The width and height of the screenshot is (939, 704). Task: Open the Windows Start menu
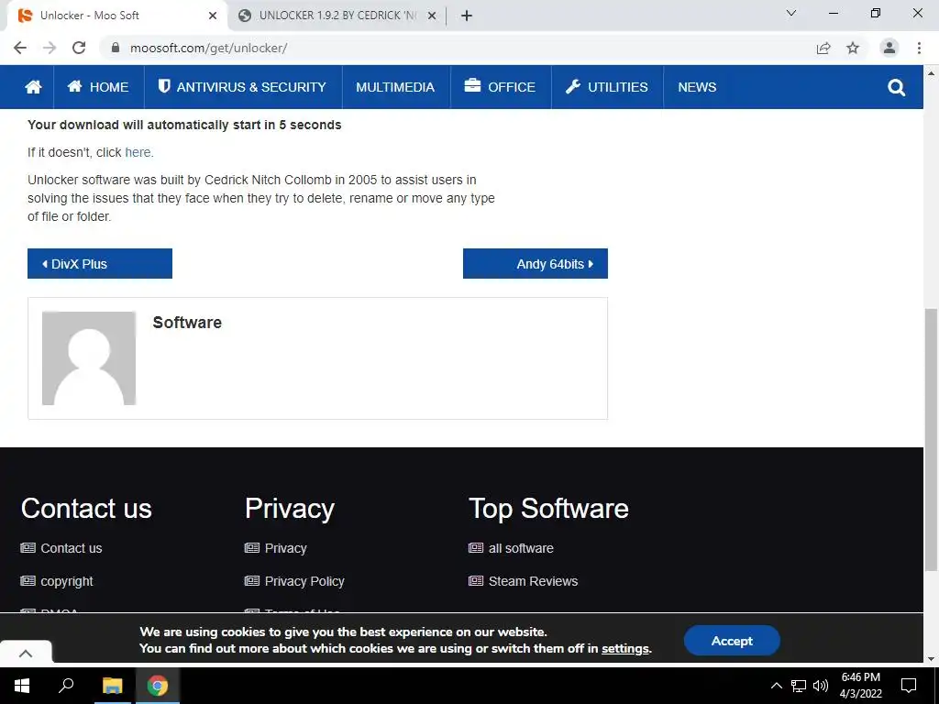pos(22,686)
